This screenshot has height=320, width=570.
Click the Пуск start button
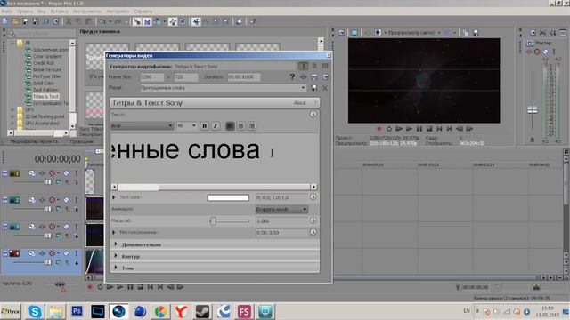coord(11,311)
